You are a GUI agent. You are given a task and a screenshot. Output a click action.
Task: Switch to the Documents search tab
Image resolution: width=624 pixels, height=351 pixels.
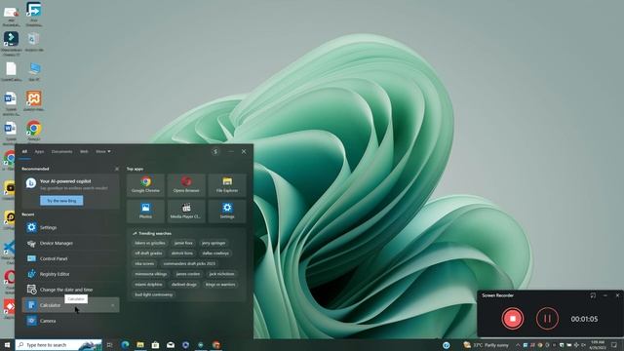pos(61,152)
